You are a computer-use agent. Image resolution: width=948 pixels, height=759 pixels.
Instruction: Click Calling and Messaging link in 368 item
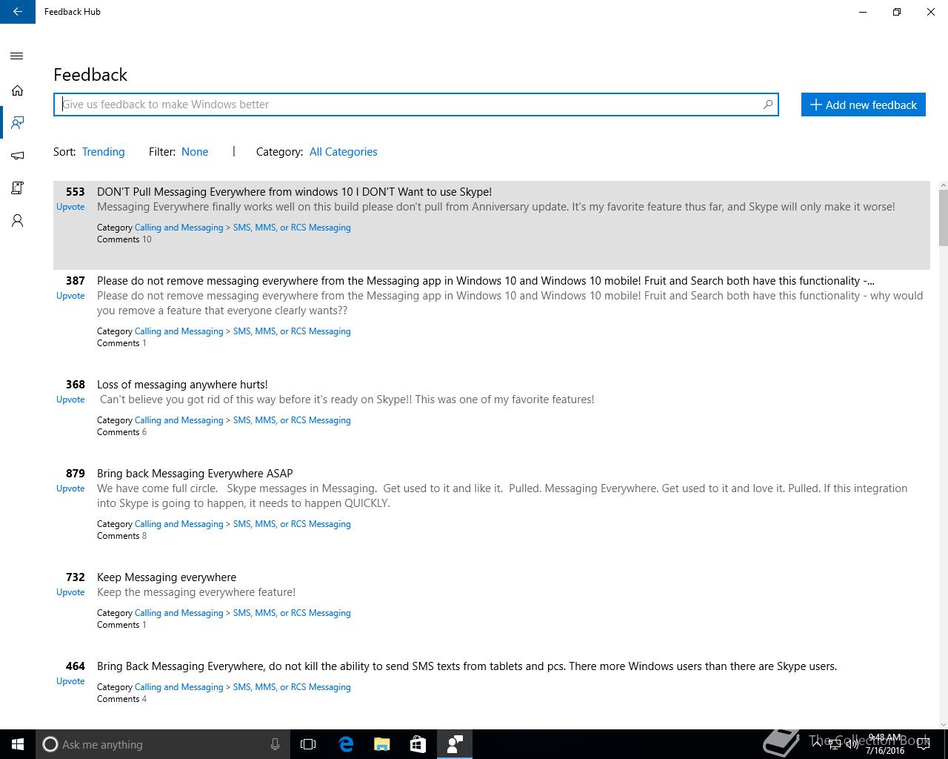click(x=178, y=420)
